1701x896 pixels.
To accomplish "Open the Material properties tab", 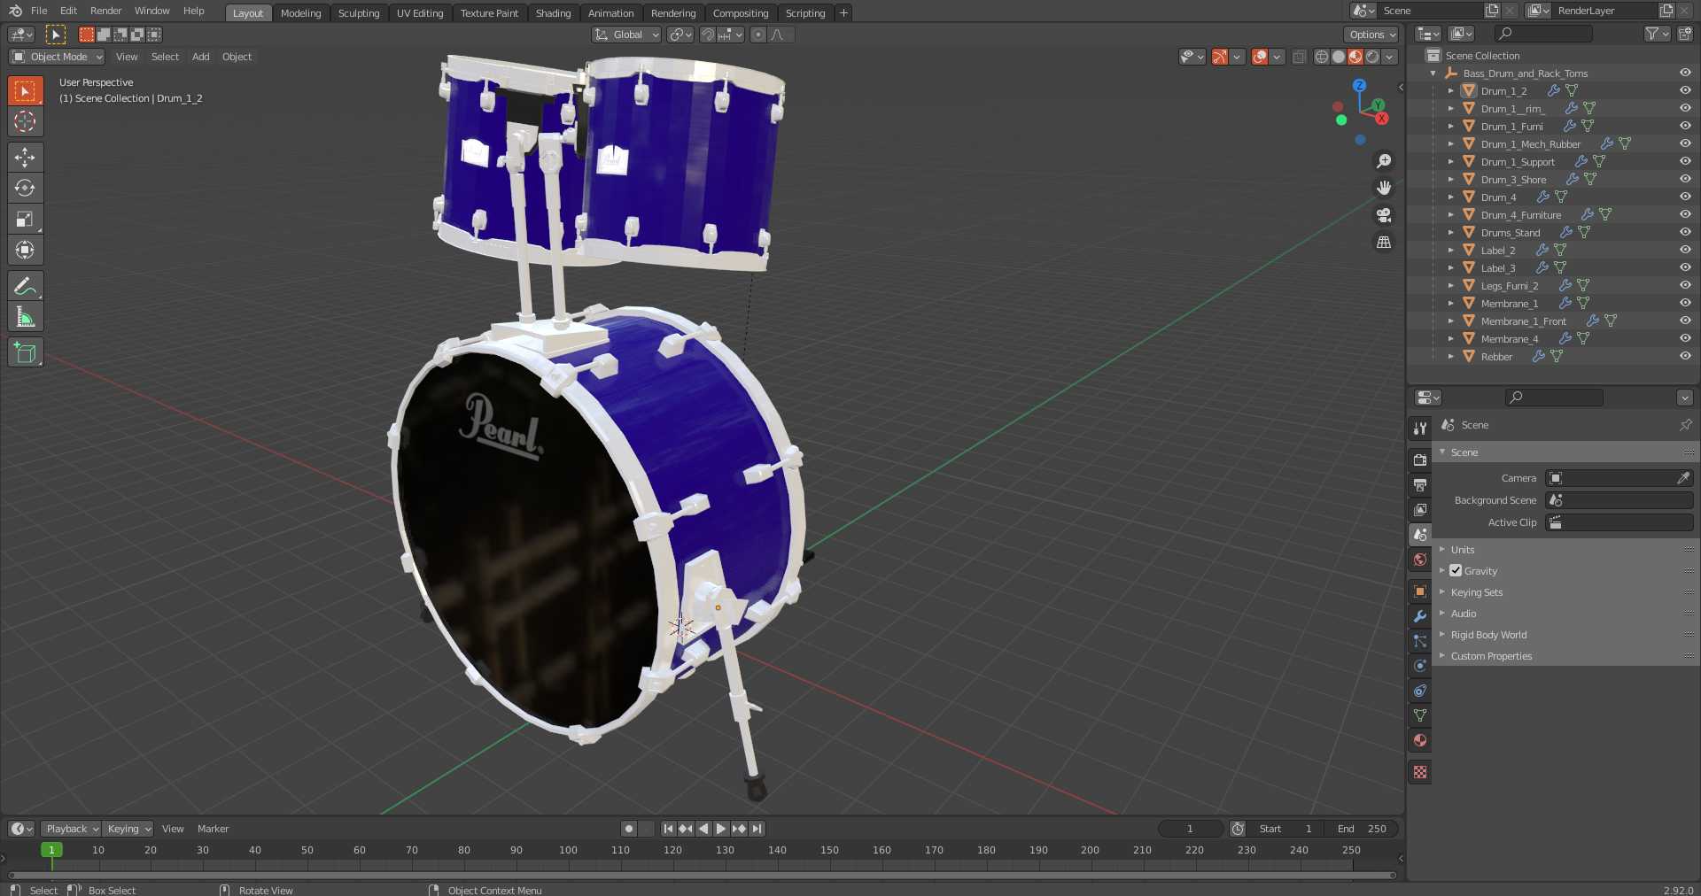I will point(1420,740).
